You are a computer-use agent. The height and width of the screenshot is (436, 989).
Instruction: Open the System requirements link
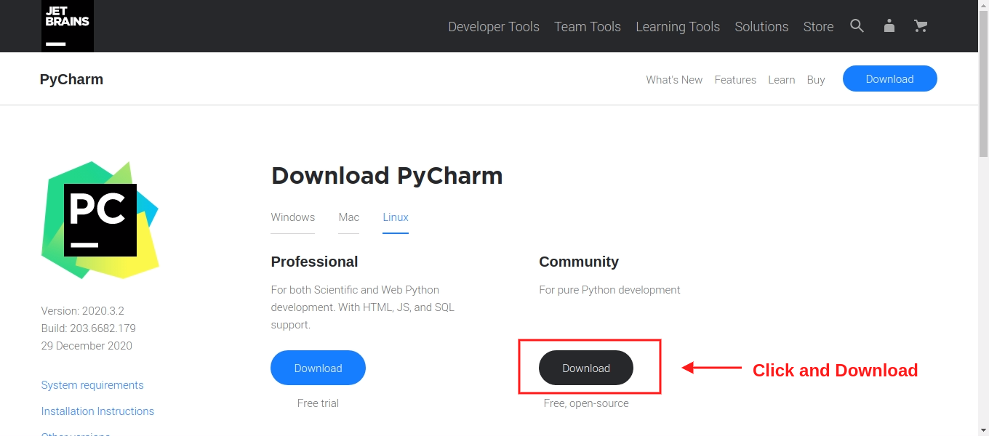[x=92, y=384]
